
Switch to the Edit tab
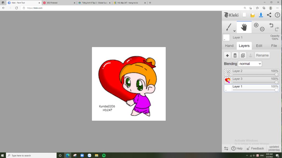click(x=259, y=46)
